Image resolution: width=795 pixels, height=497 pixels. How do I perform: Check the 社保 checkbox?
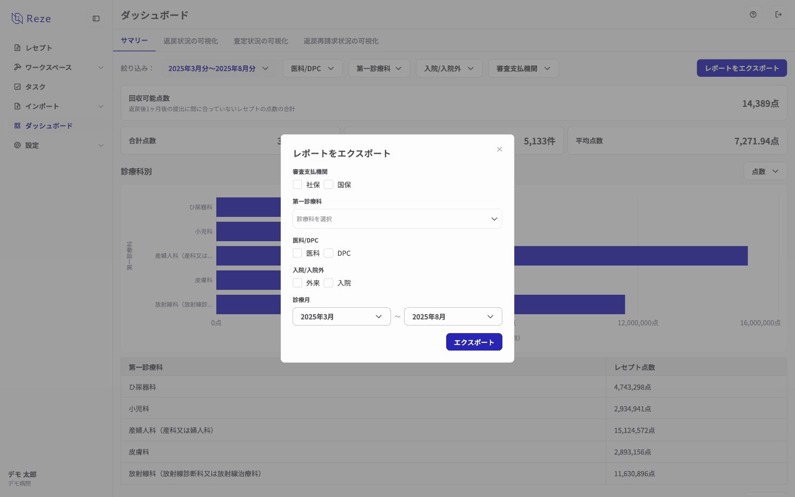click(x=297, y=184)
